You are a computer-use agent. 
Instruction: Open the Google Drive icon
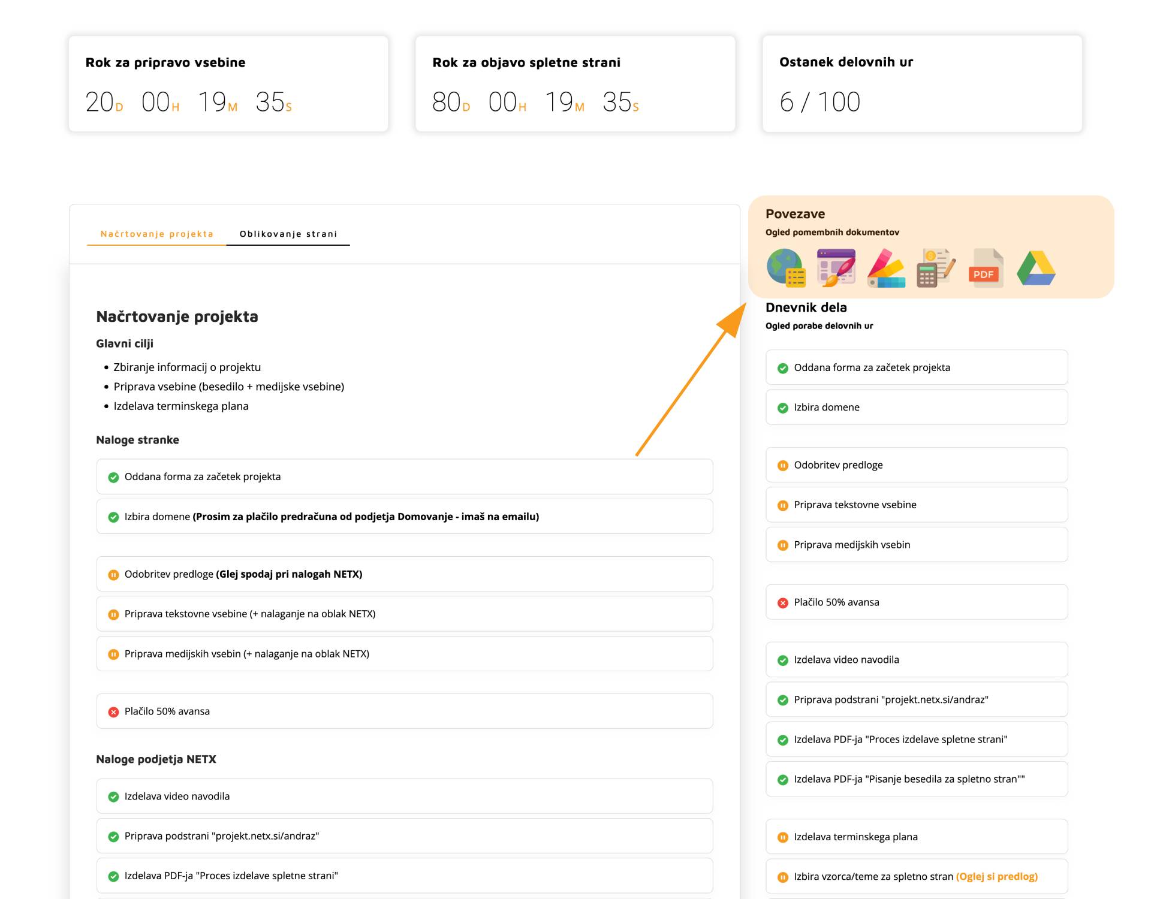click(1036, 268)
